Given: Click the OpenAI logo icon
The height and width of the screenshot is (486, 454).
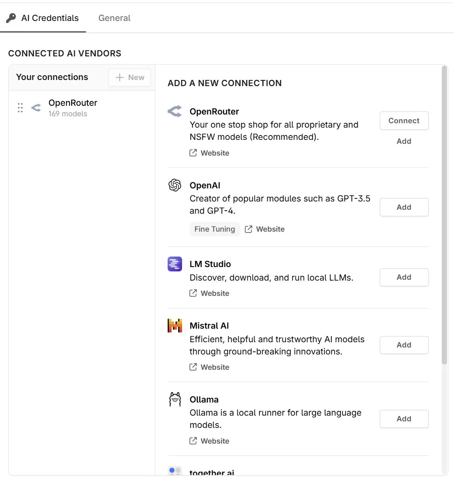Looking at the screenshot, I should (175, 185).
